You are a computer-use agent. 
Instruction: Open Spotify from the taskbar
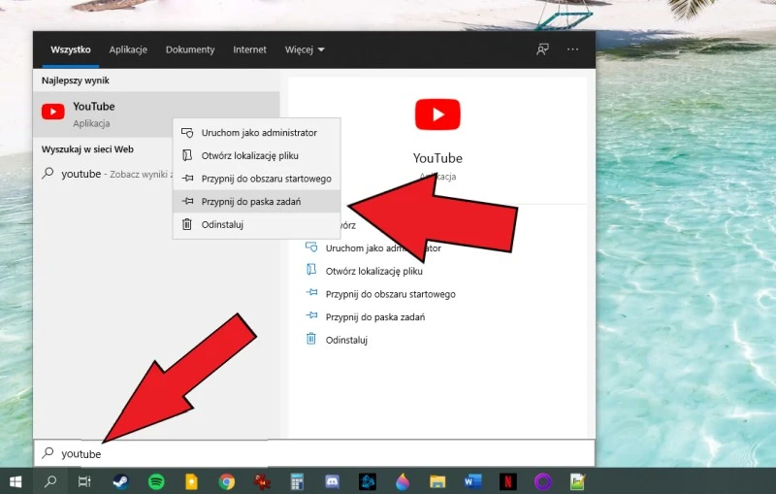(x=156, y=481)
